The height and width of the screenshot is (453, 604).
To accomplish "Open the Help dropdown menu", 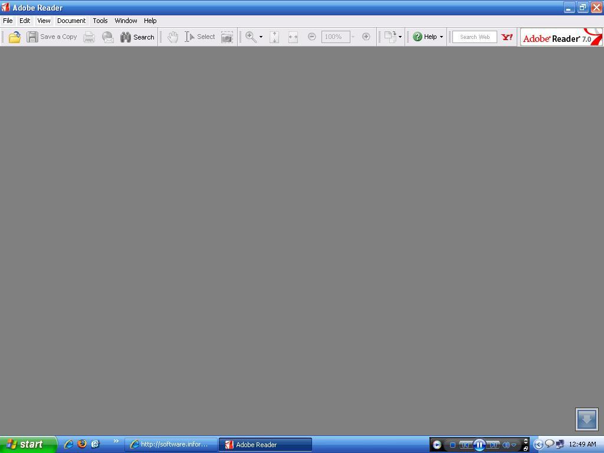I will 426,37.
